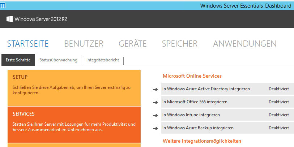Viewport: 294px width, 147px height.
Task: Select the SETUP category tile
Action: [74, 88]
